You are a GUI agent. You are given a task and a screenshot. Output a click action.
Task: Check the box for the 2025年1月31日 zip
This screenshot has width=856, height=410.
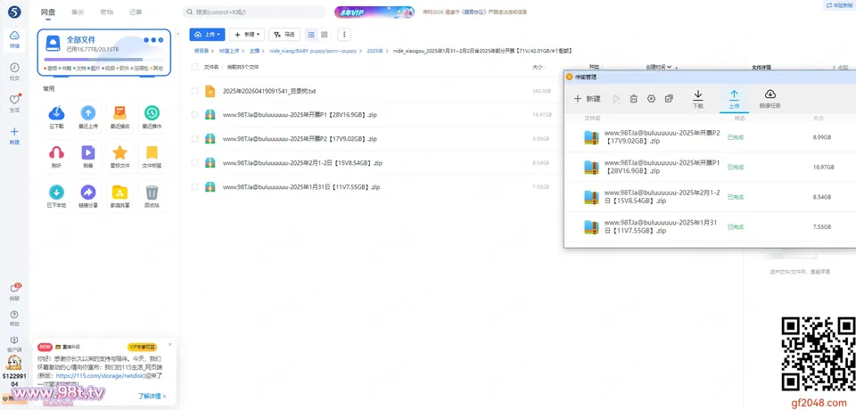pos(195,186)
